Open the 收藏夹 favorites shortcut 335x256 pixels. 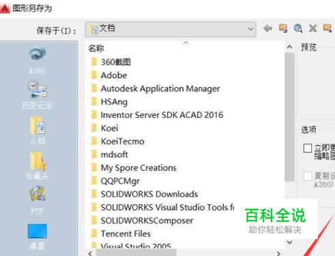(38, 165)
